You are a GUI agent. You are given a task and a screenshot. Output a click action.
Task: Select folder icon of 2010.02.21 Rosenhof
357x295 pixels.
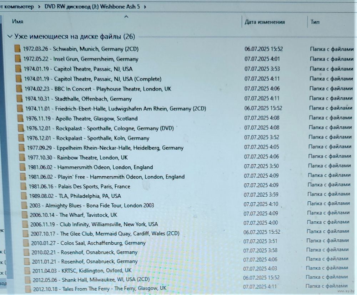pos(27,252)
